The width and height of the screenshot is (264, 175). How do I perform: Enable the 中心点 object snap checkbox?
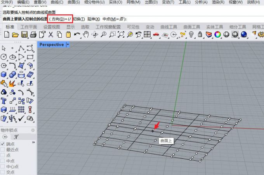[3, 166]
